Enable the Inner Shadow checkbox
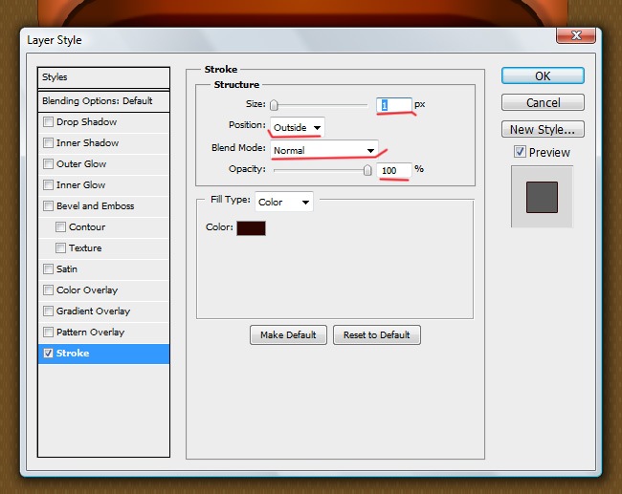This screenshot has width=622, height=494. [x=49, y=143]
